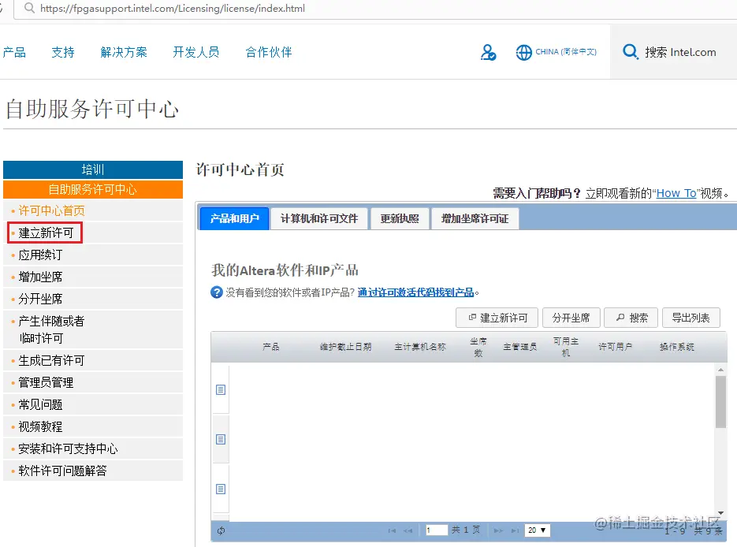Image resolution: width=737 pixels, height=547 pixels.
Task: Open the 解决方案 top menu
Action: (x=124, y=52)
